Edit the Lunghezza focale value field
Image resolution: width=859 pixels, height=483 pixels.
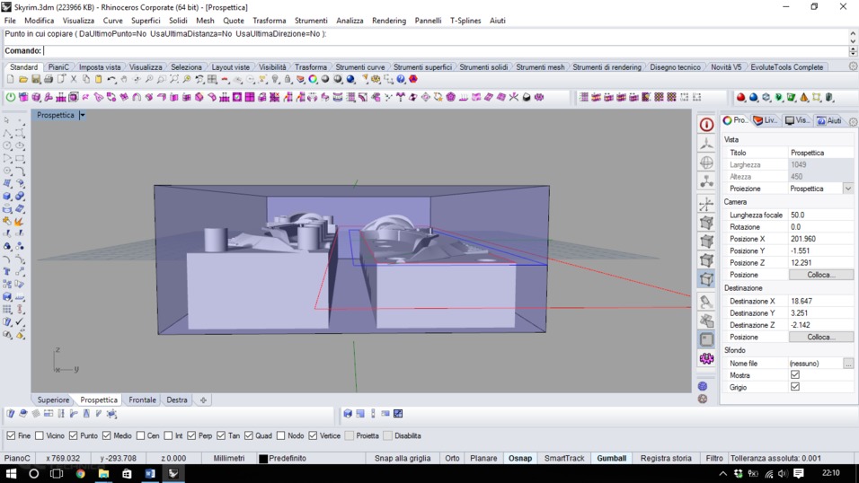(x=820, y=215)
